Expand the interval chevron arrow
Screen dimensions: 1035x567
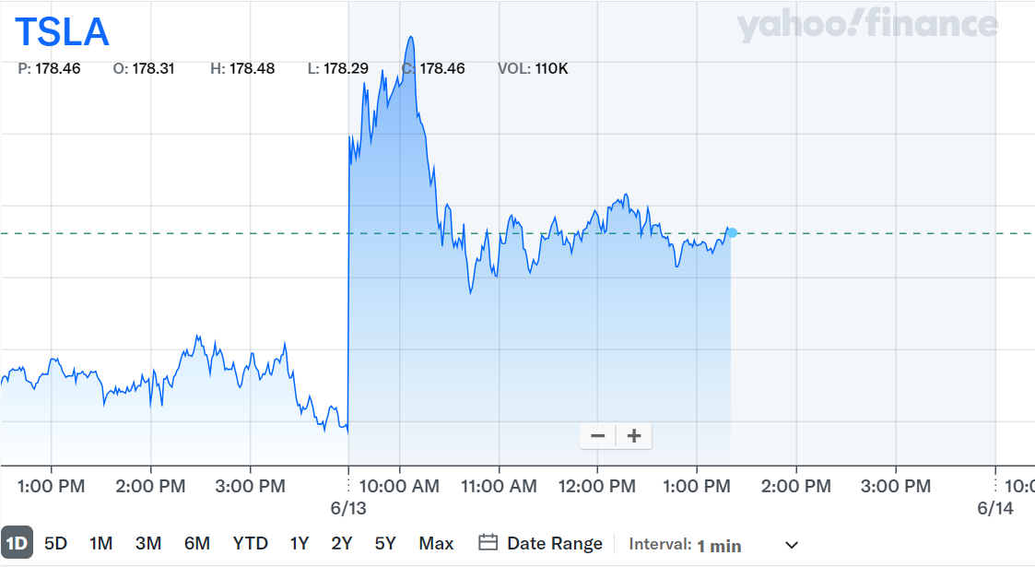(791, 545)
